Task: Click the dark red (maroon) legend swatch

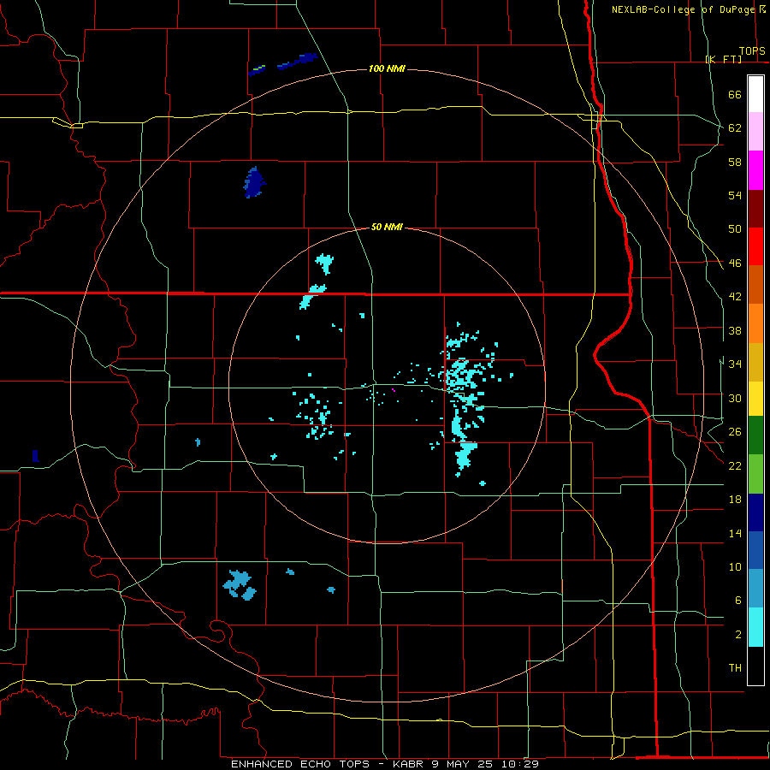Action: point(755,209)
